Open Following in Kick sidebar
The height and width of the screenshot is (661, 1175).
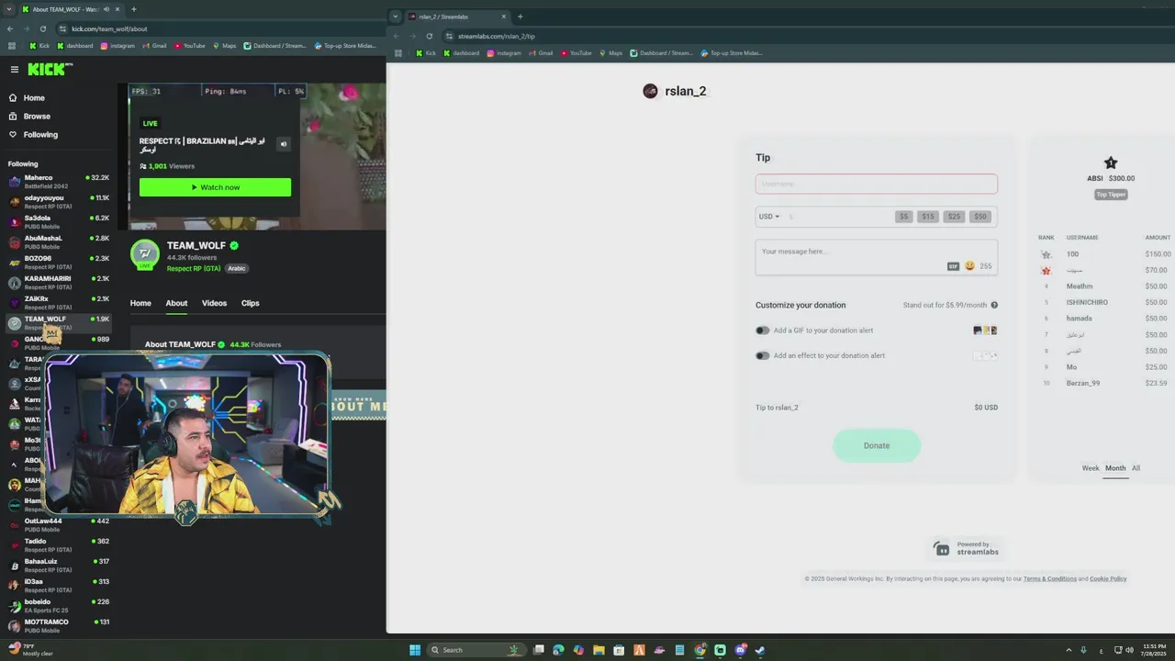pos(40,135)
